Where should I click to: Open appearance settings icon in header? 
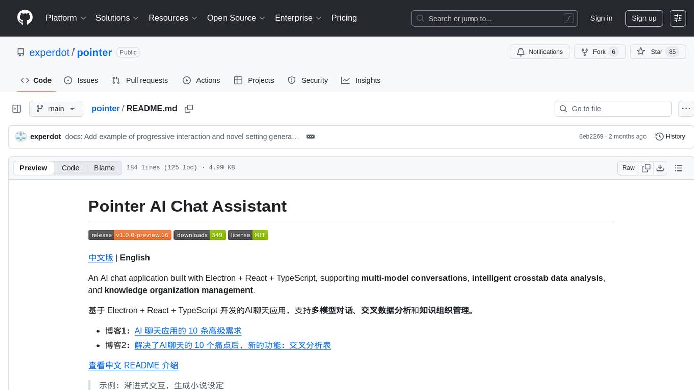pos(678,18)
